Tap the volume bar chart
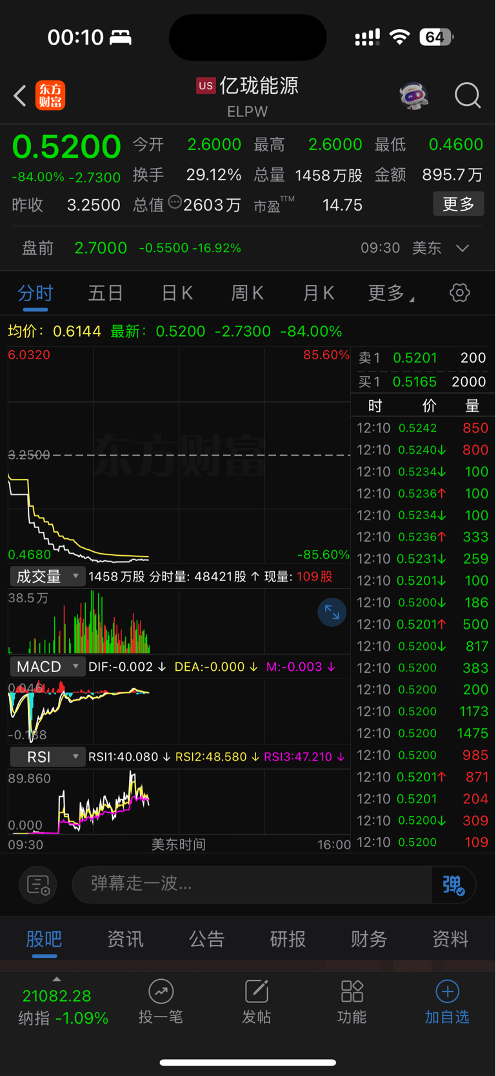The height and width of the screenshot is (1076, 496). pos(179,621)
